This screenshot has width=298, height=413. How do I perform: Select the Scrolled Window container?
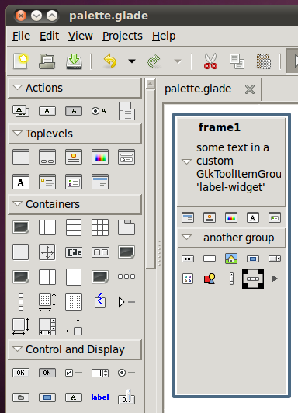(47, 327)
